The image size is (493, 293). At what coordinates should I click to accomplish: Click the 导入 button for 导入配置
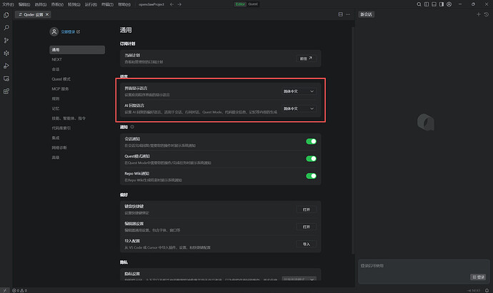(x=306, y=244)
